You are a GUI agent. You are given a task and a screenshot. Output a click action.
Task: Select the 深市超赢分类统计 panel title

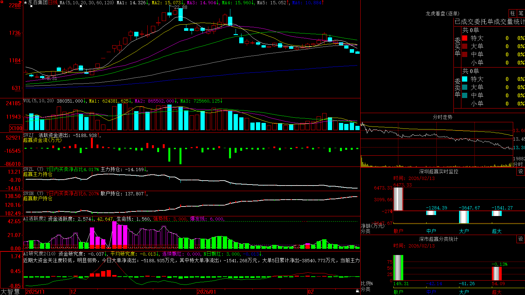click(438, 239)
